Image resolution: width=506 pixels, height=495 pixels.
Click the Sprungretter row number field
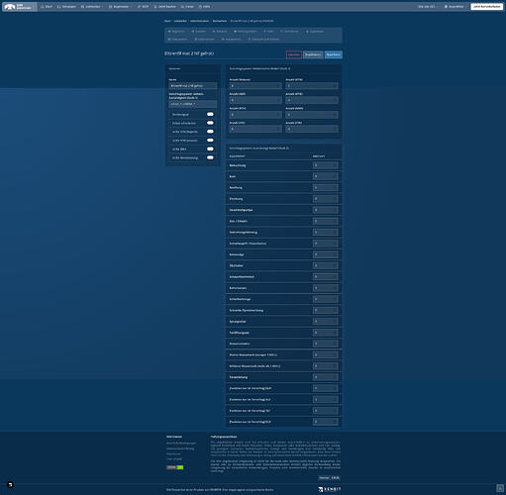click(x=325, y=322)
